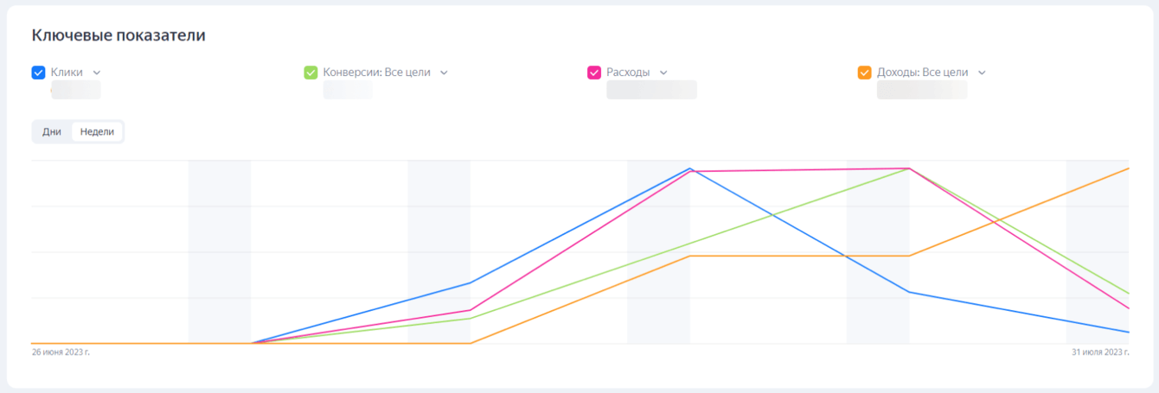Uncheck the blue Клики checkbox

click(38, 73)
